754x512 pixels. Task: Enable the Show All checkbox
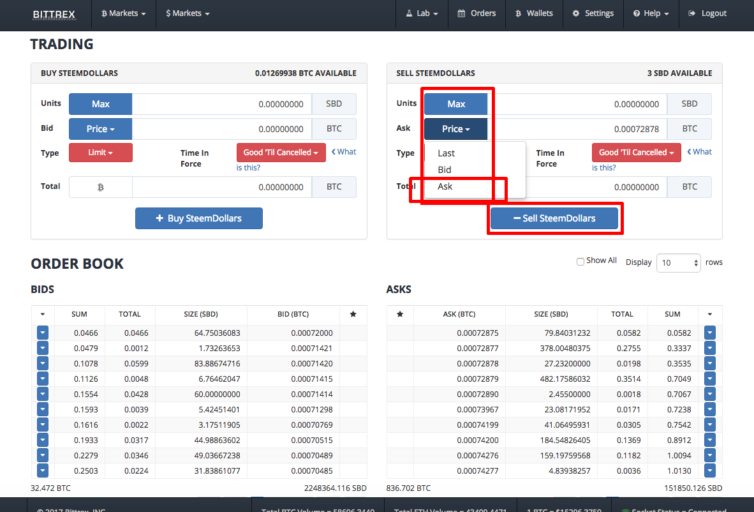click(x=580, y=261)
